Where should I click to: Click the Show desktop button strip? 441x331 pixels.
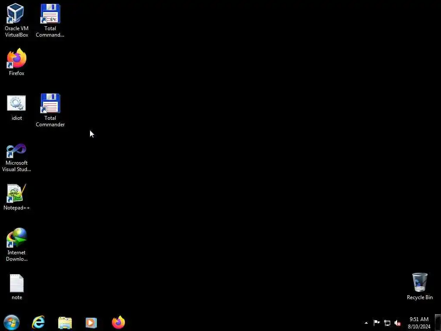tap(438, 322)
